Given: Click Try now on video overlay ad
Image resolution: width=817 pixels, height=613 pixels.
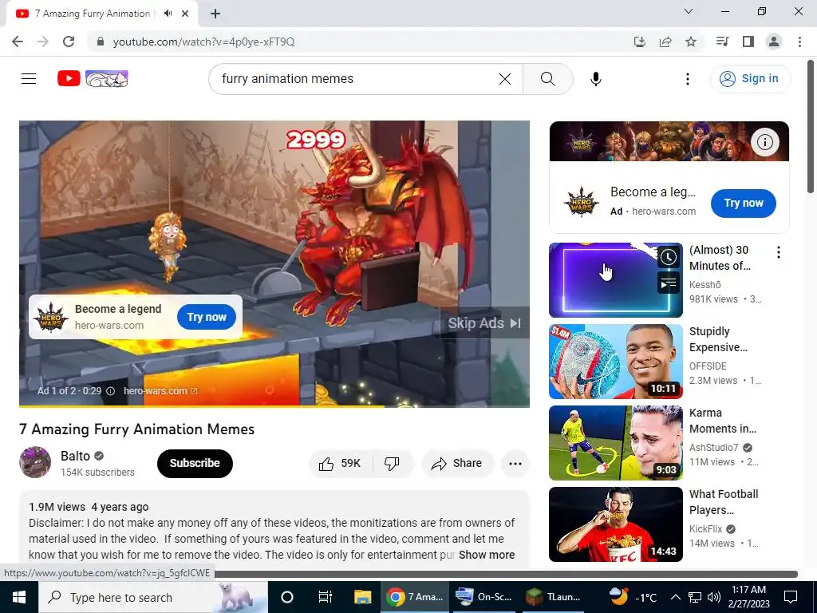Looking at the screenshot, I should (x=207, y=317).
